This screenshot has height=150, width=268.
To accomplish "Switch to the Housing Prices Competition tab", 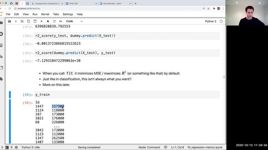I will 47,3.
